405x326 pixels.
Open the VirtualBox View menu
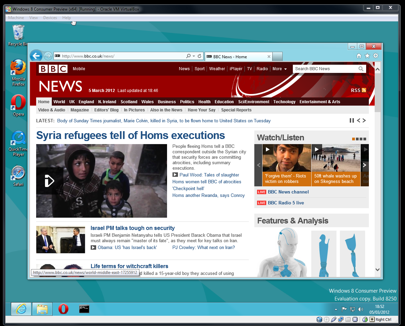click(33, 18)
